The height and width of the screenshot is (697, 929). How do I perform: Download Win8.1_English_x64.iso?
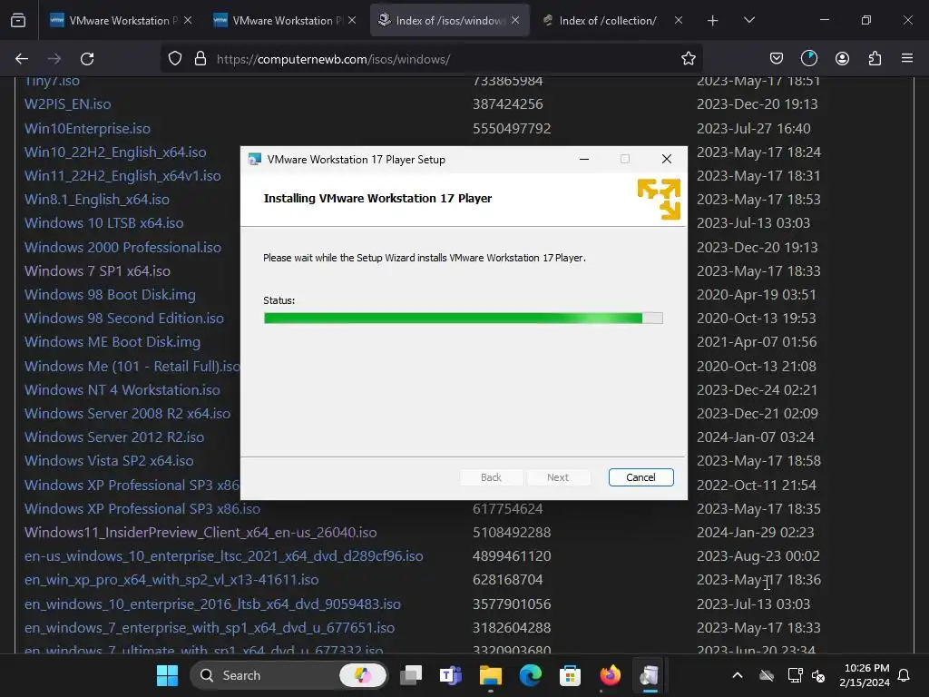pos(96,200)
